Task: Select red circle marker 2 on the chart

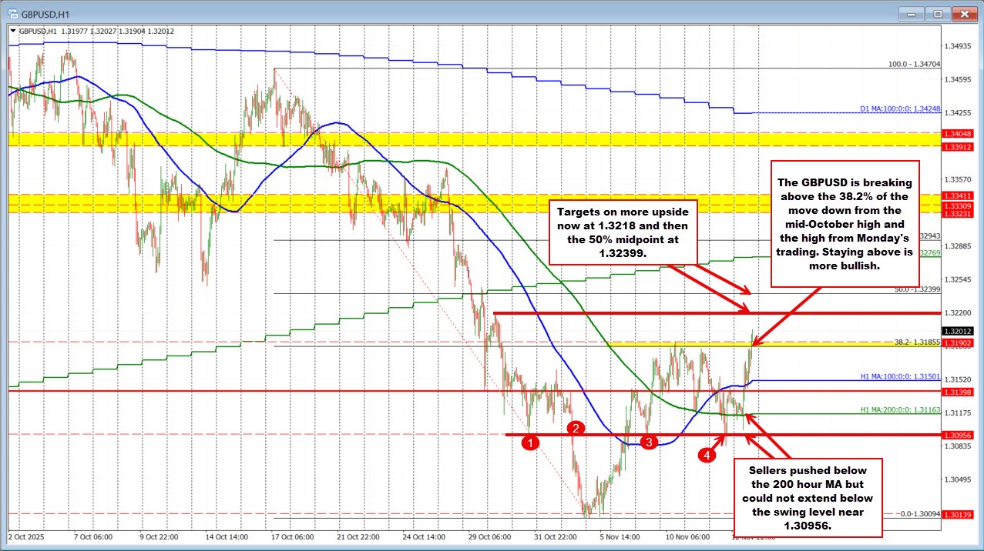Action: click(575, 429)
